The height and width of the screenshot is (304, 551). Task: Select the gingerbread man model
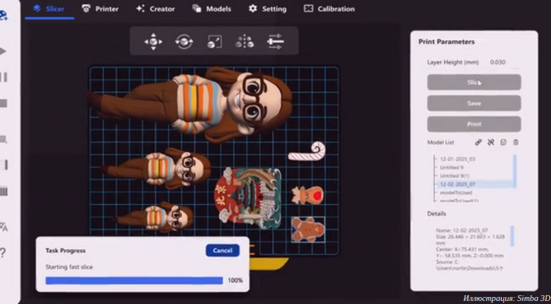click(x=308, y=229)
